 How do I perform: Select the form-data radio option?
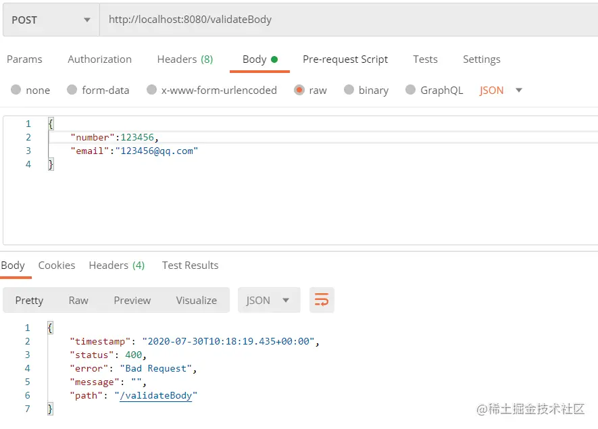(x=72, y=90)
